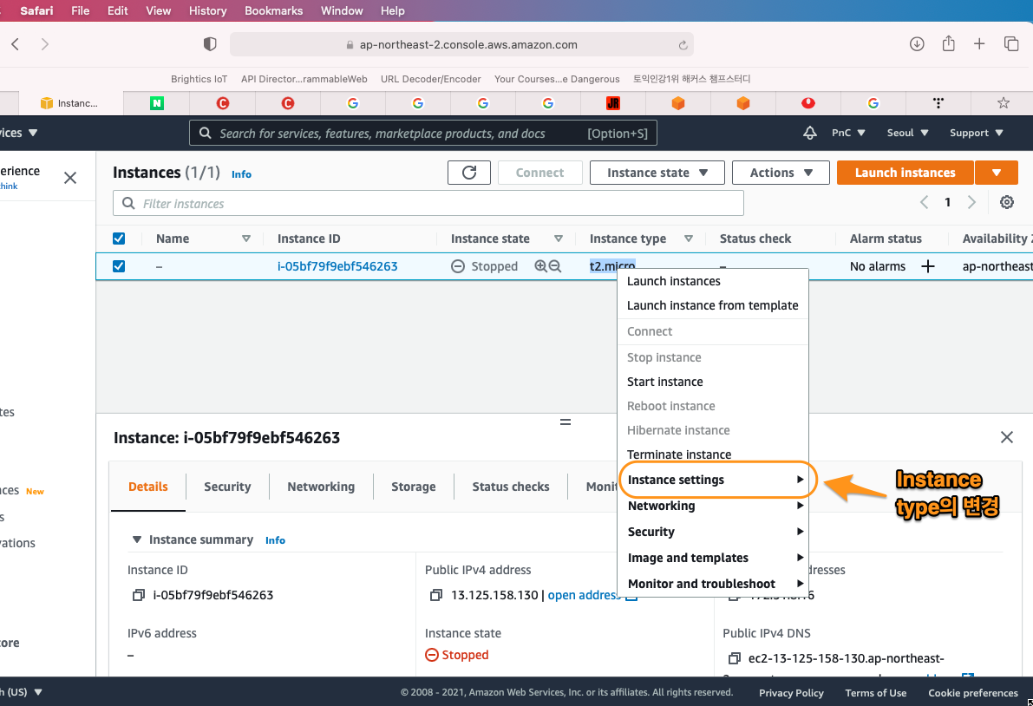The height and width of the screenshot is (706, 1033).
Task: Click the plus icon to add alarm
Action: [927, 266]
